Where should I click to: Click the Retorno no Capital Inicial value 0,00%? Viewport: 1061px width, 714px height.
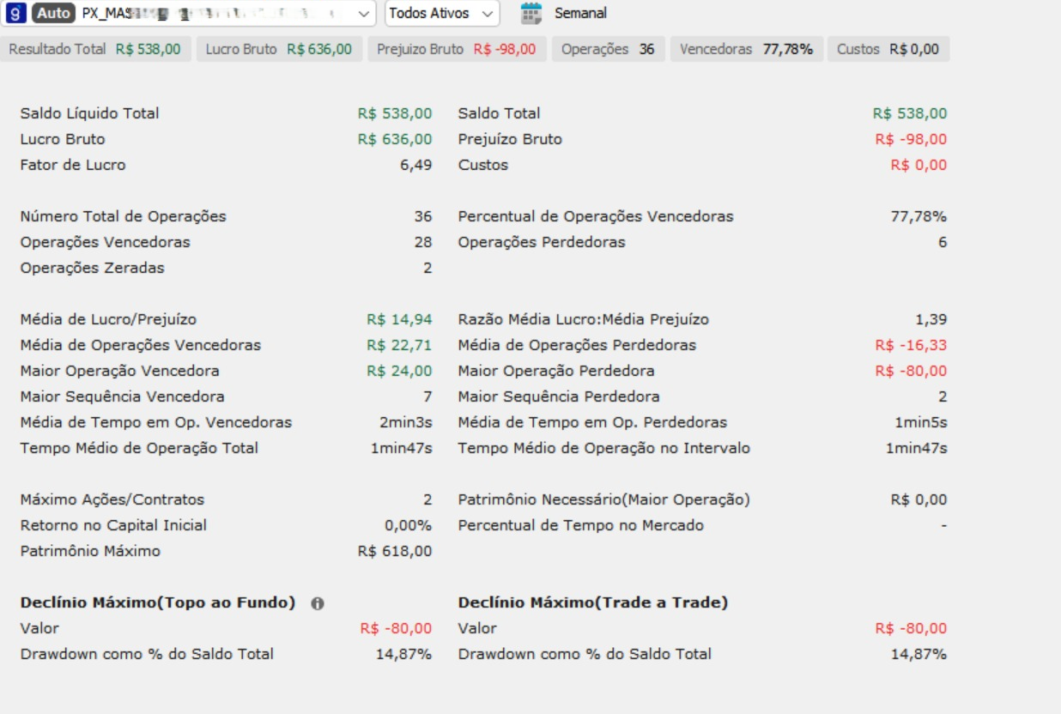tap(408, 525)
